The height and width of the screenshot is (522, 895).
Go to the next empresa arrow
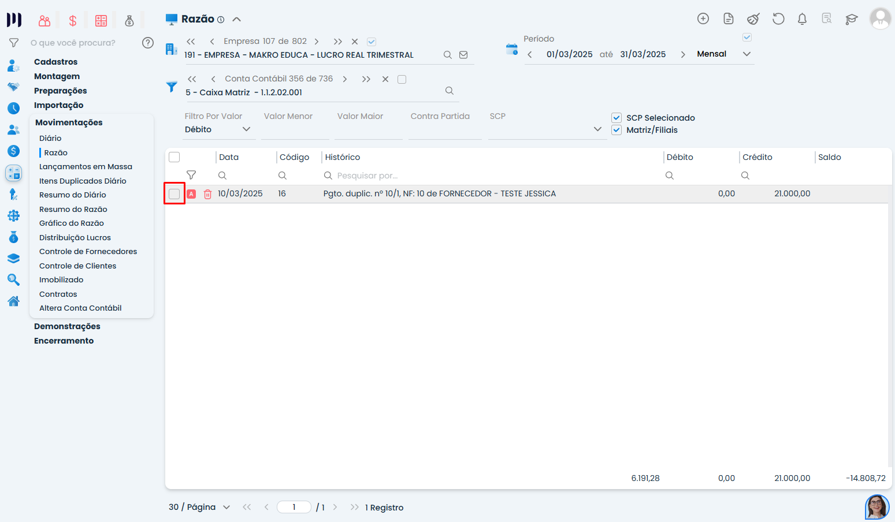coord(317,42)
